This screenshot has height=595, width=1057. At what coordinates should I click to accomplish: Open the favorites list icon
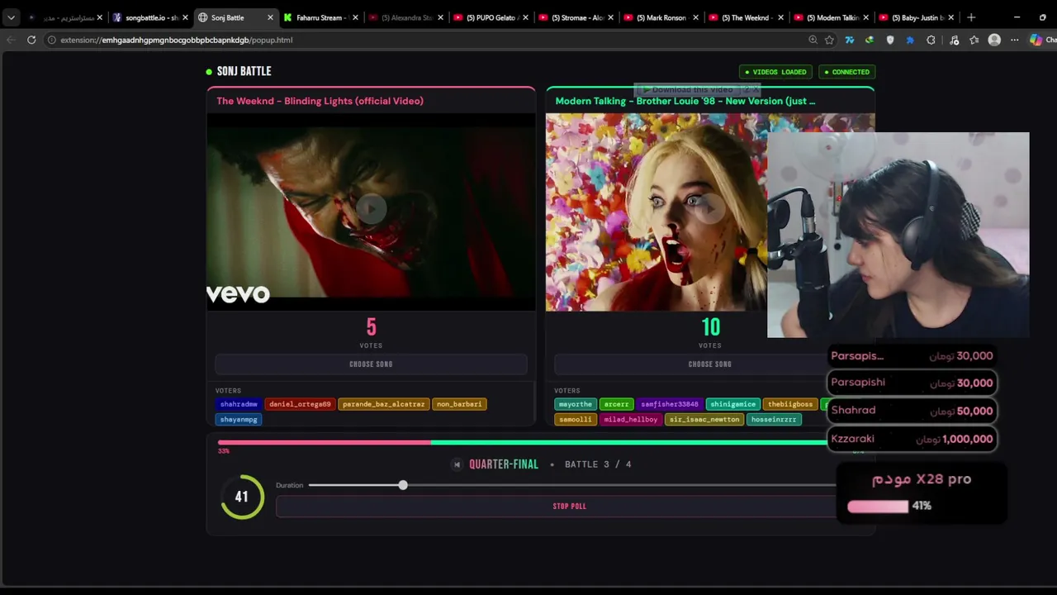(x=974, y=40)
